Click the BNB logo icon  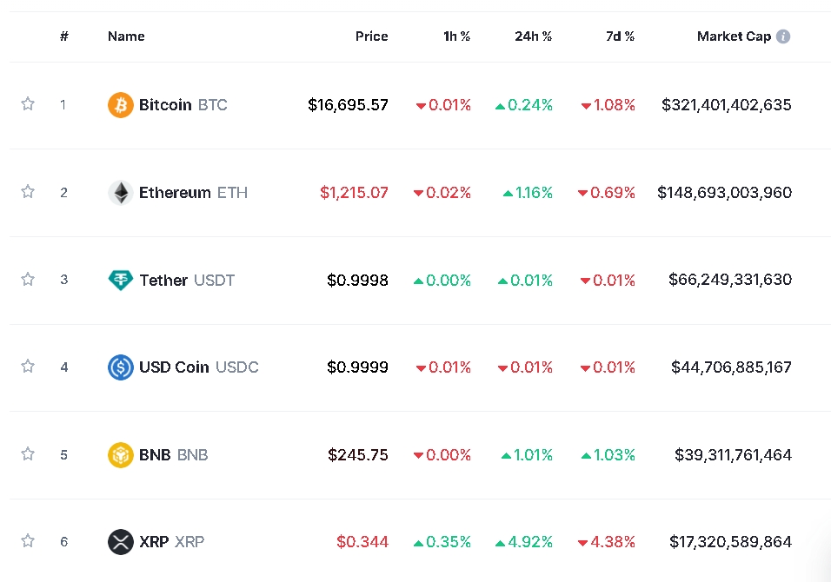(120, 455)
